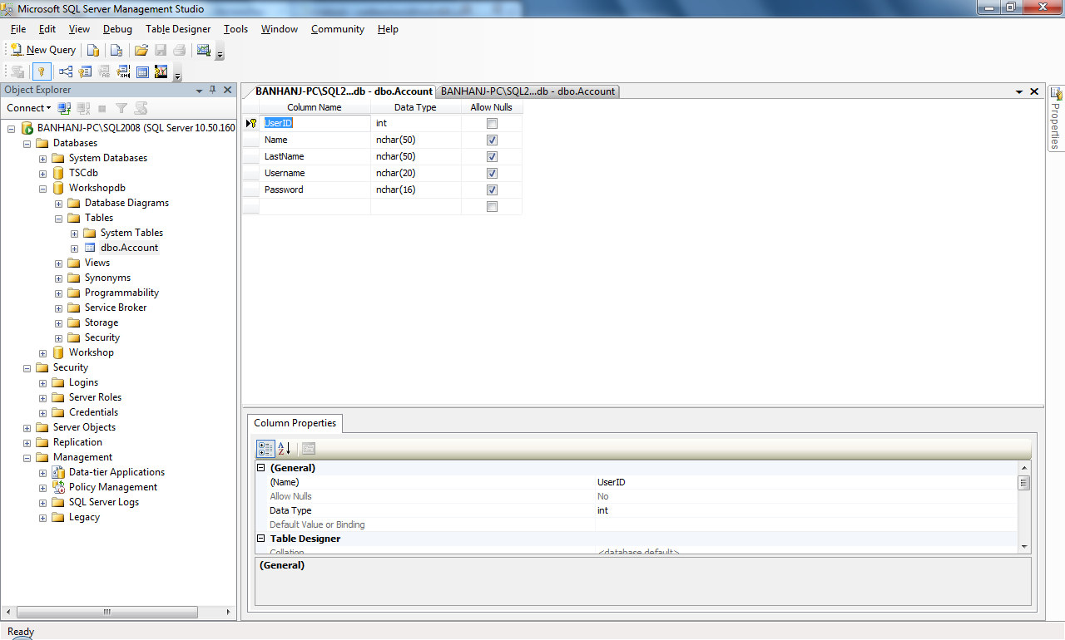Expand the dbo.Account table node

[74, 248]
